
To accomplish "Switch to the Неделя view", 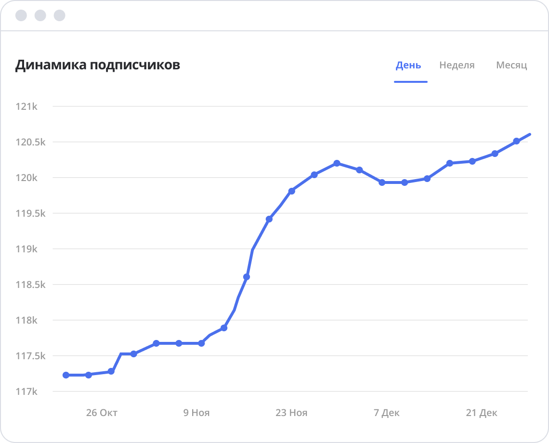I will [x=457, y=65].
